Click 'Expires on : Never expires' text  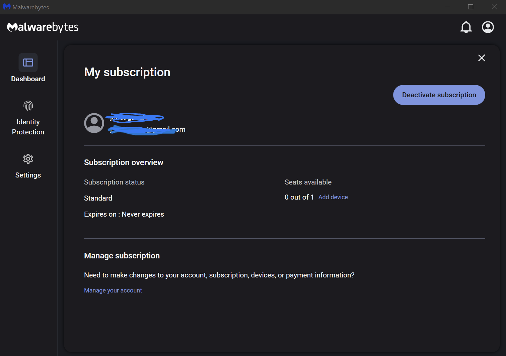click(124, 214)
